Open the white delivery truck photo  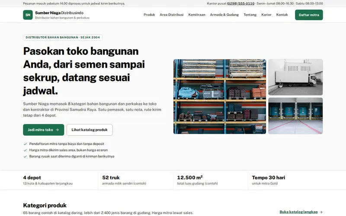point(295,77)
